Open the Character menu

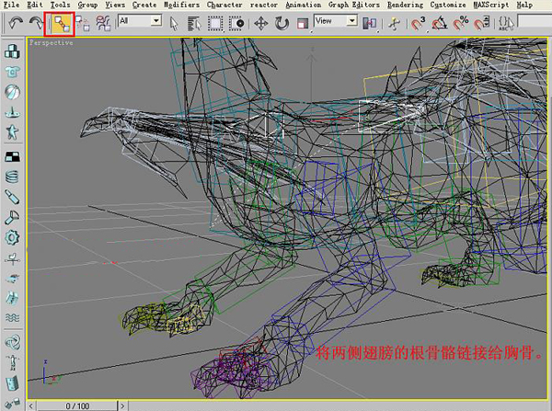tap(224, 5)
